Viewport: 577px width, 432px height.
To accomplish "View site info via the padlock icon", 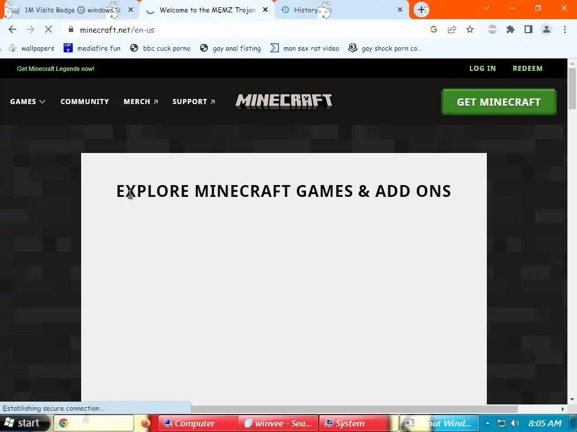I will [71, 30].
